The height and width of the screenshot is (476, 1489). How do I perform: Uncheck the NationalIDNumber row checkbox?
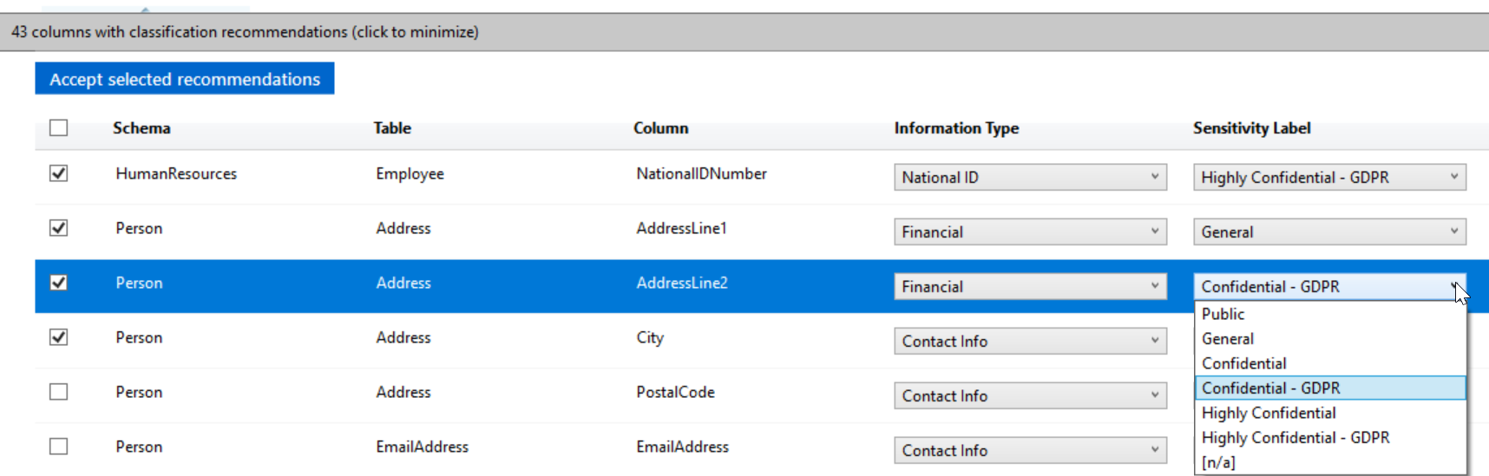(58, 173)
